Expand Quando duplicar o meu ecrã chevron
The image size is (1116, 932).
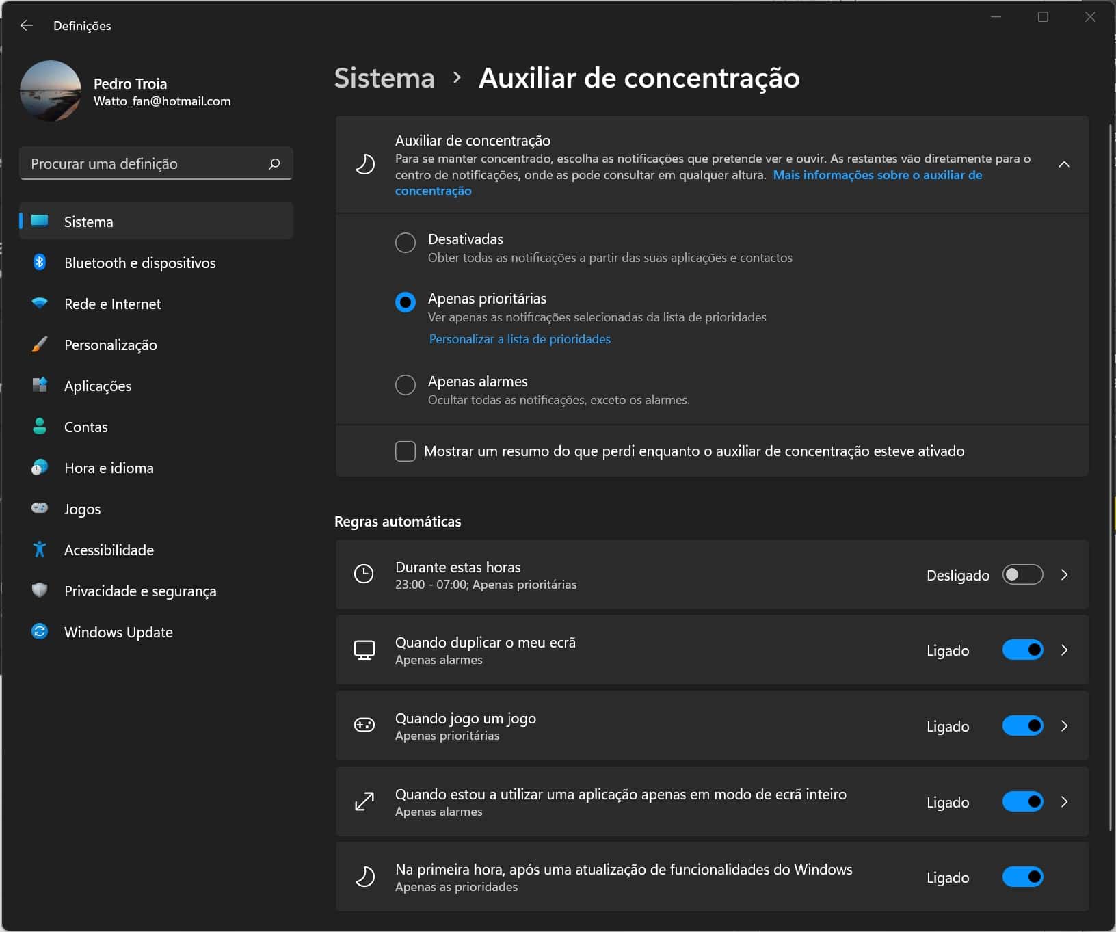[1064, 650]
